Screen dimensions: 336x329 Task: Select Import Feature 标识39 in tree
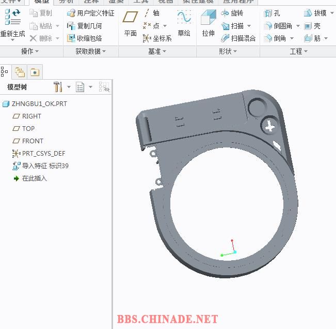coord(40,166)
